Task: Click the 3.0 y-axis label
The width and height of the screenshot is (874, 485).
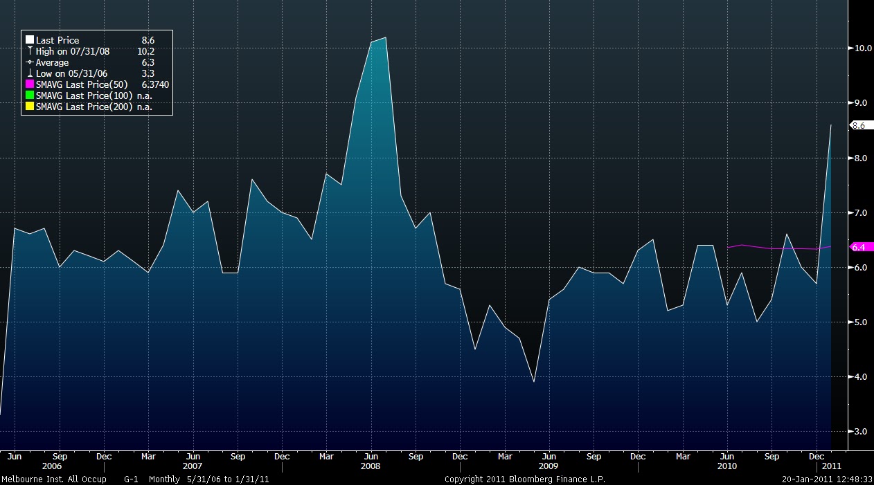Action: pyautogui.click(x=859, y=432)
